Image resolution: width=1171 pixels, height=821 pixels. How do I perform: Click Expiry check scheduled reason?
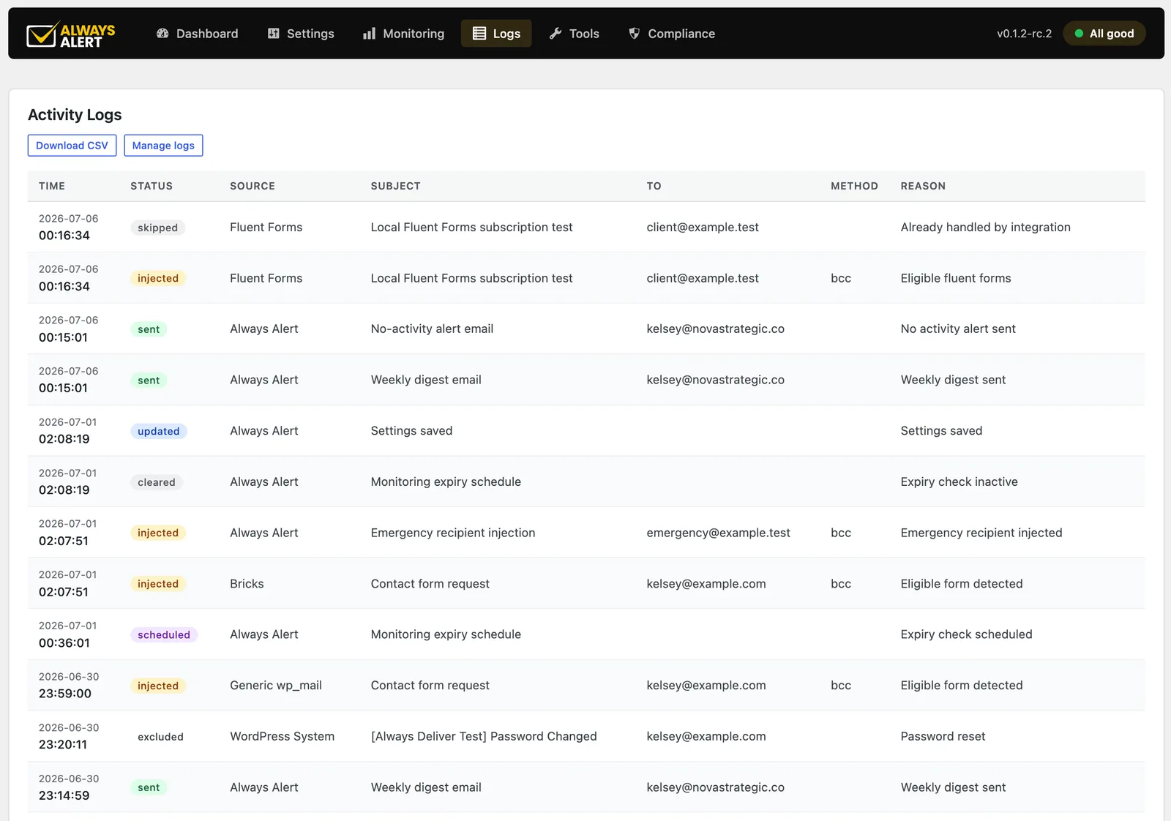click(966, 634)
